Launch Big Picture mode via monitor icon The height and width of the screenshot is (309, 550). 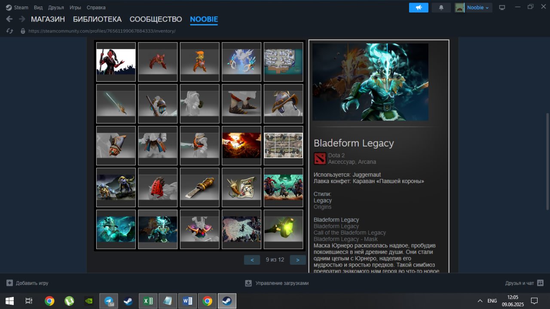point(502,7)
